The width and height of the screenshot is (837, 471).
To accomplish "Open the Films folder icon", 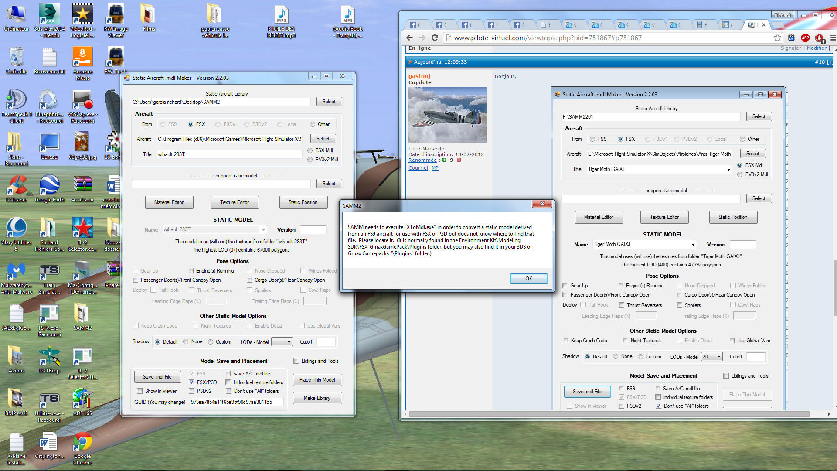I will 149,17.
